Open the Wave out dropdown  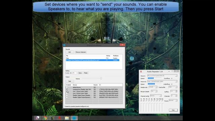(x=162, y=81)
